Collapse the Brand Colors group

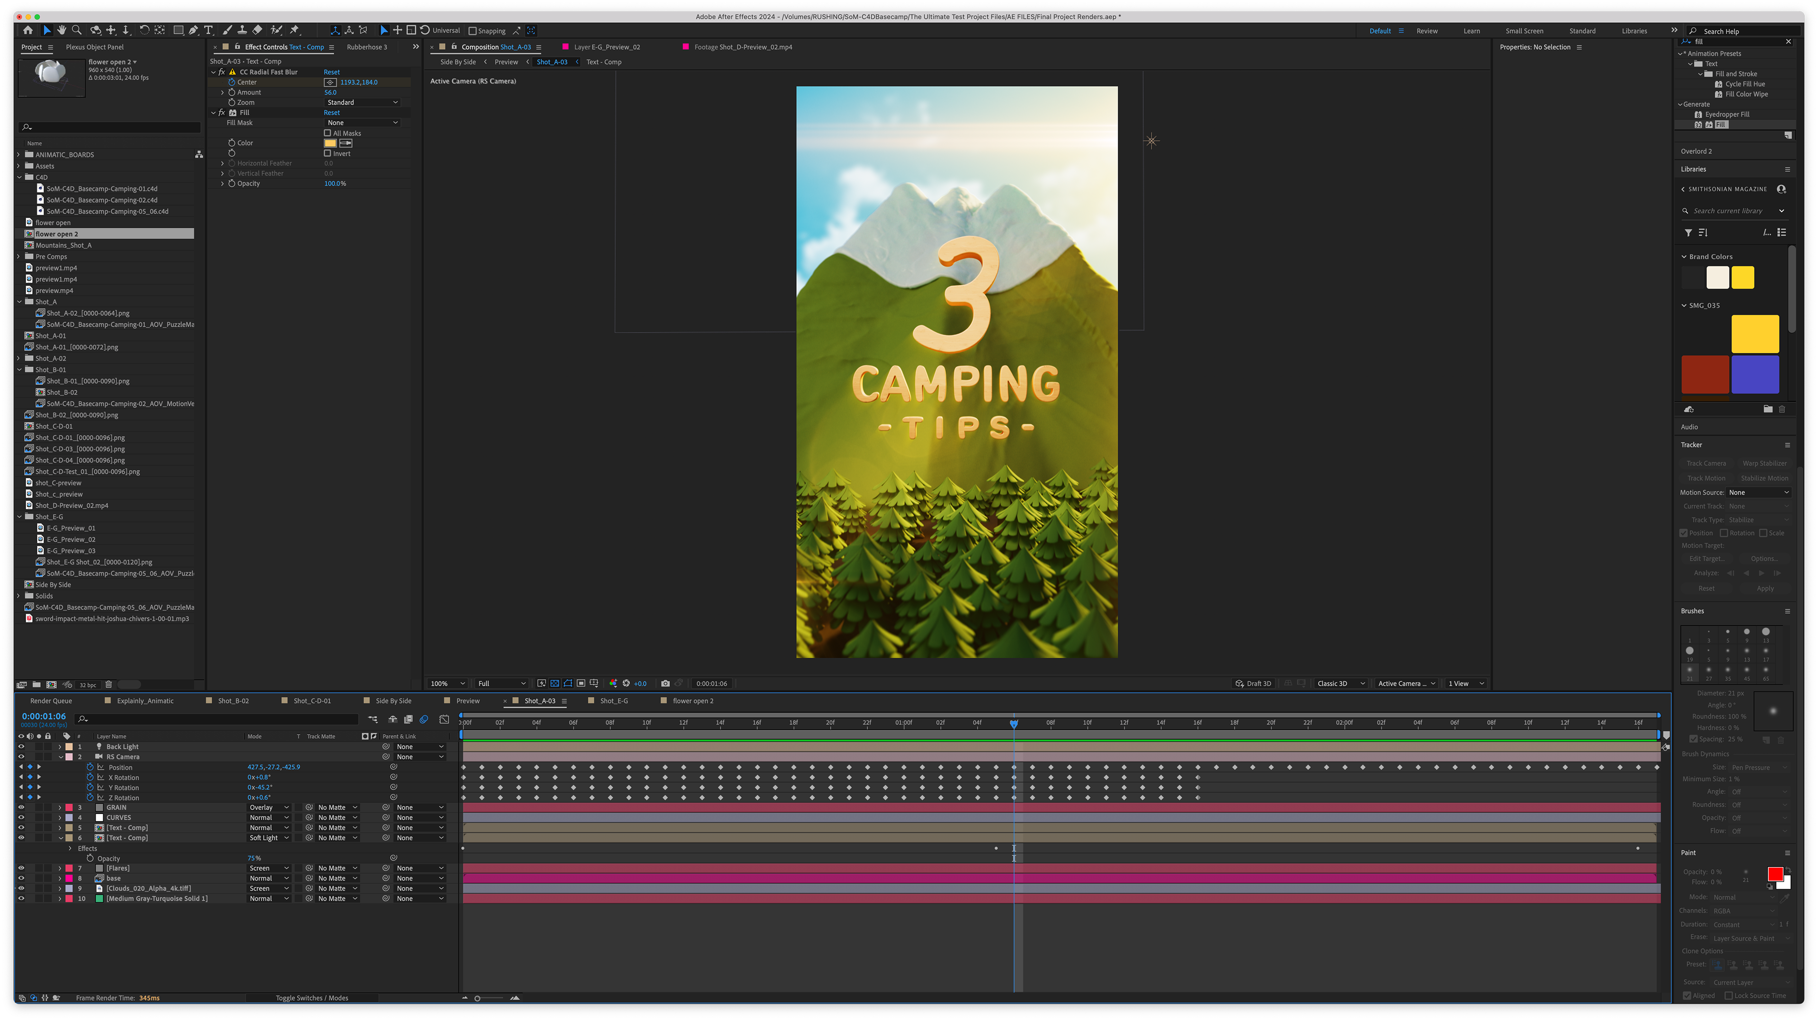tap(1684, 257)
